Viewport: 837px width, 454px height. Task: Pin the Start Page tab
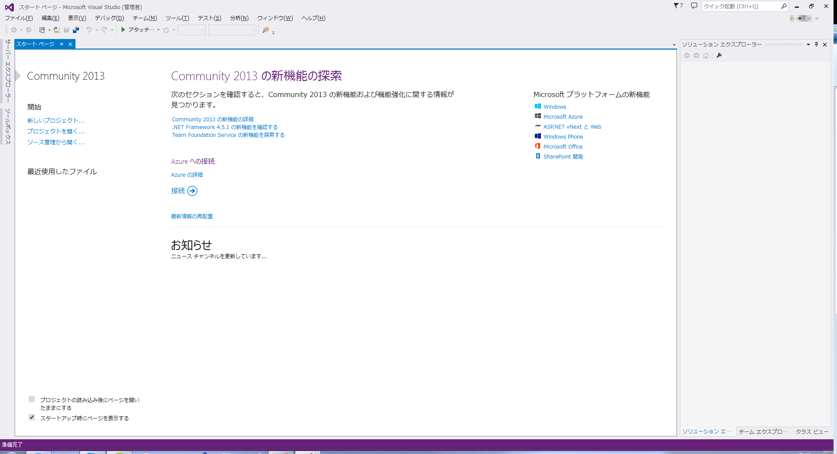62,44
